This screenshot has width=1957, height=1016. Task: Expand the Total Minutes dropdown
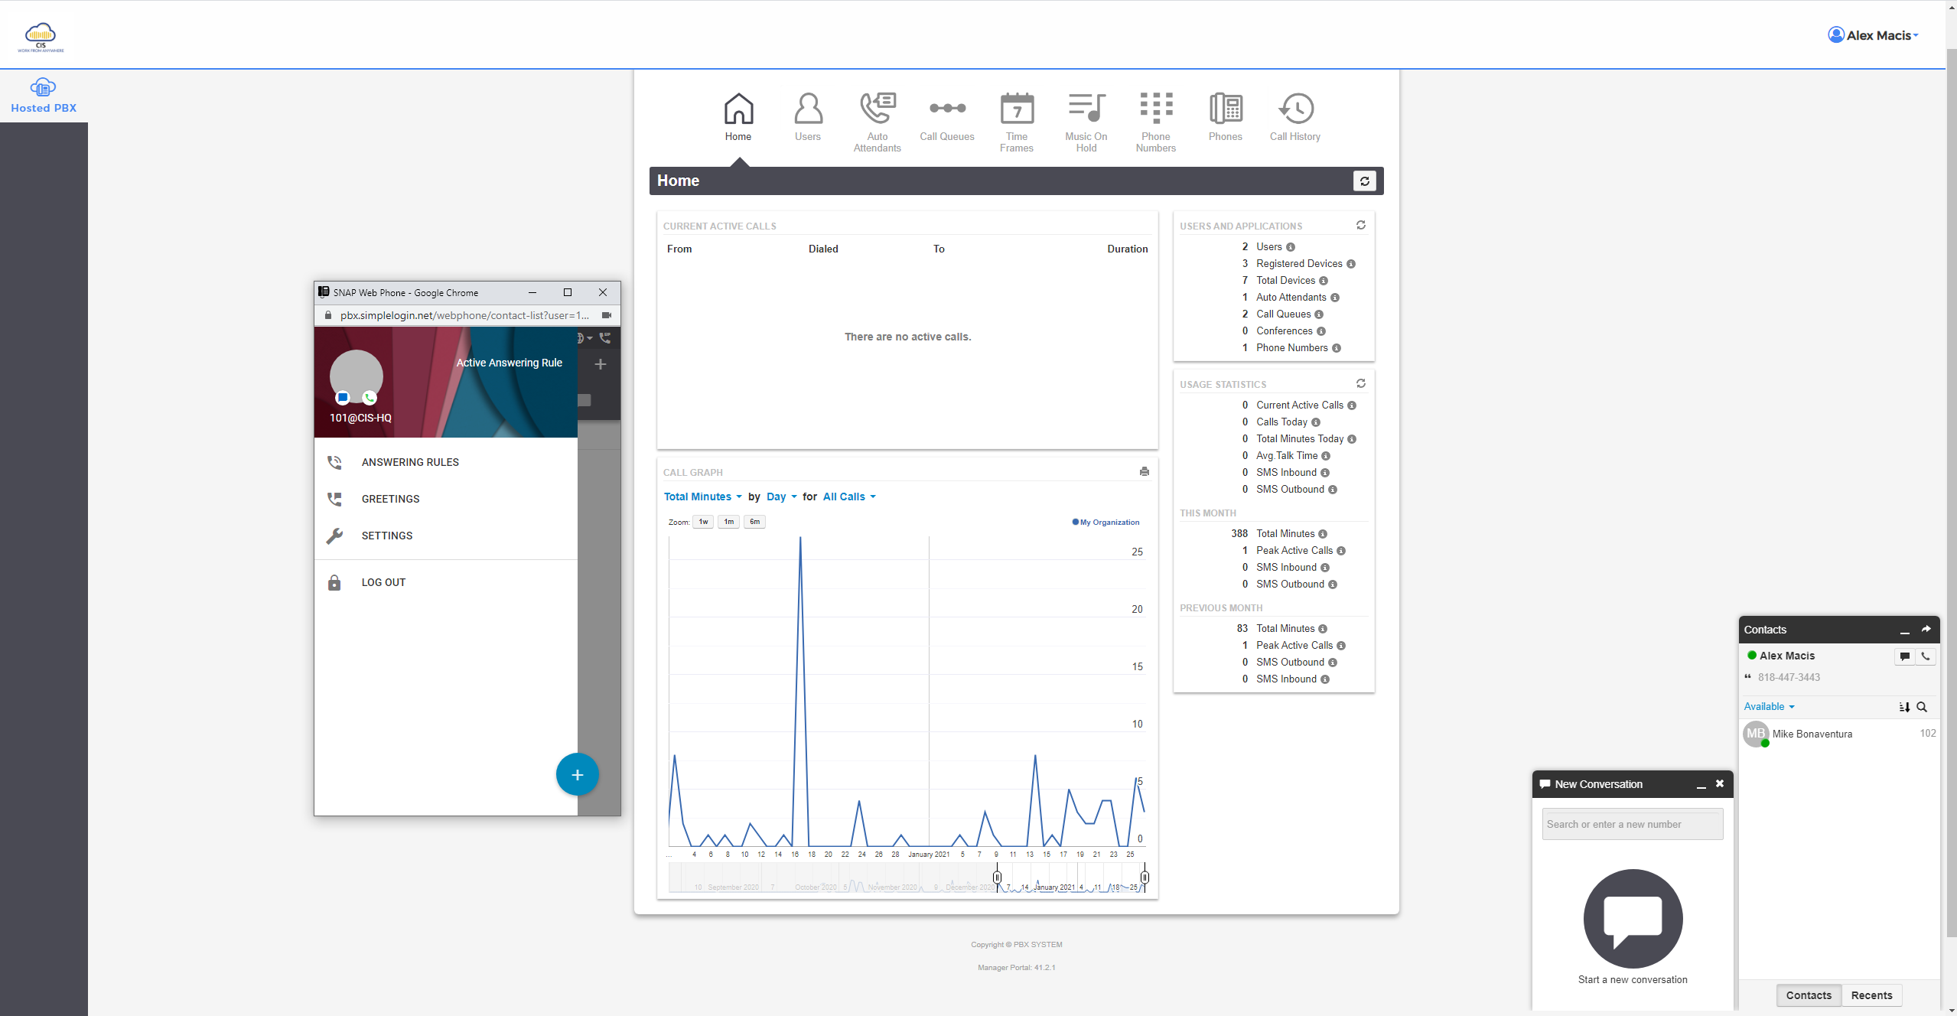coord(702,497)
